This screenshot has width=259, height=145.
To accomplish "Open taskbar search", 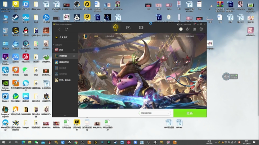I will (x=10, y=142).
